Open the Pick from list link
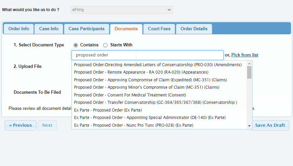This screenshot has width=293, height=166. coord(245,55)
